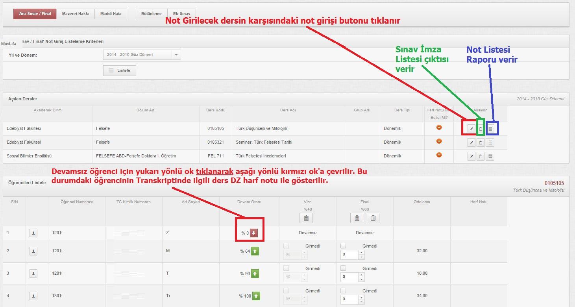575x307 pixels.
Task: Open student profile icon in row 3
Action: 33,273
